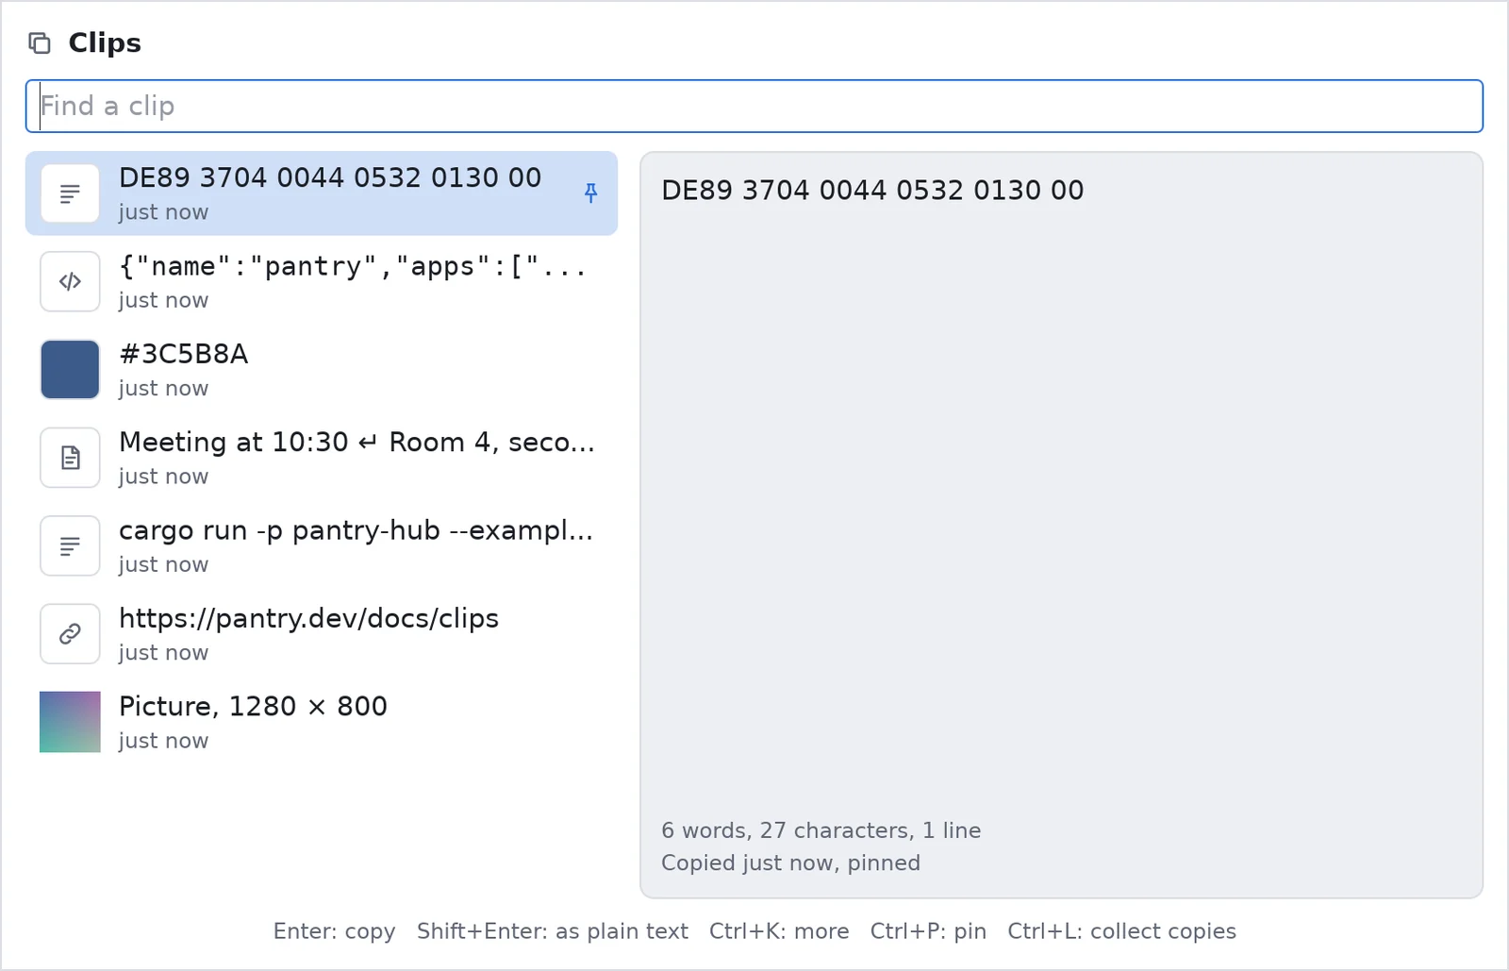Click the Shift+Enter: as plain text hint
1509x971 pixels.
(x=553, y=931)
